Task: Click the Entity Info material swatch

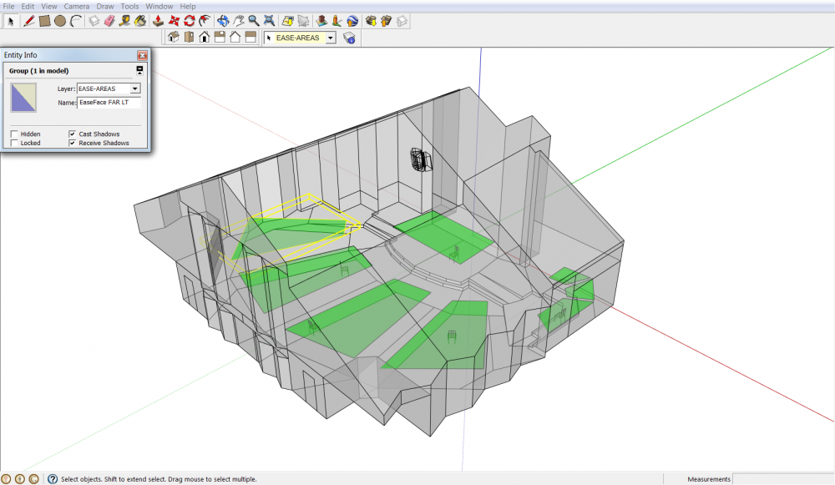Action: point(23,98)
